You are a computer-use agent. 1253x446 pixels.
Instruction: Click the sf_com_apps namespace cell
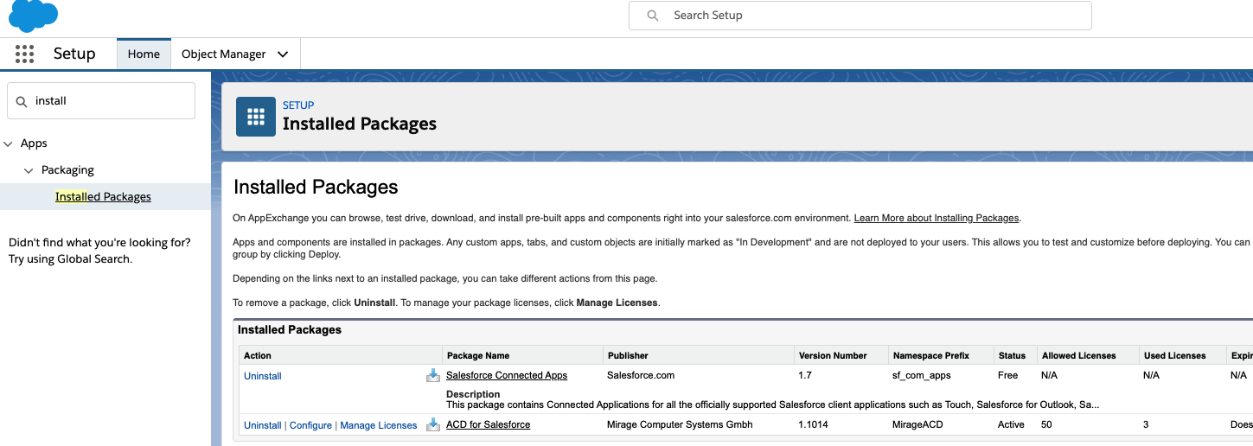point(922,375)
